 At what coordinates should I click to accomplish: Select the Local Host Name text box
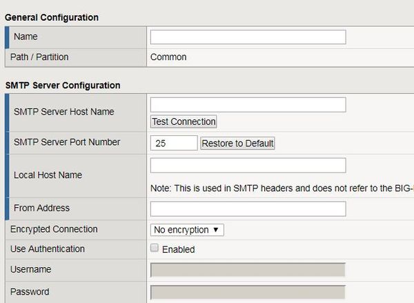click(248, 165)
